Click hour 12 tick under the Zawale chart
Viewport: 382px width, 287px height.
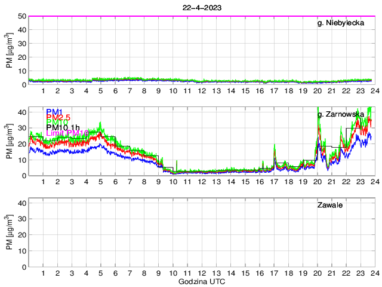(202, 273)
